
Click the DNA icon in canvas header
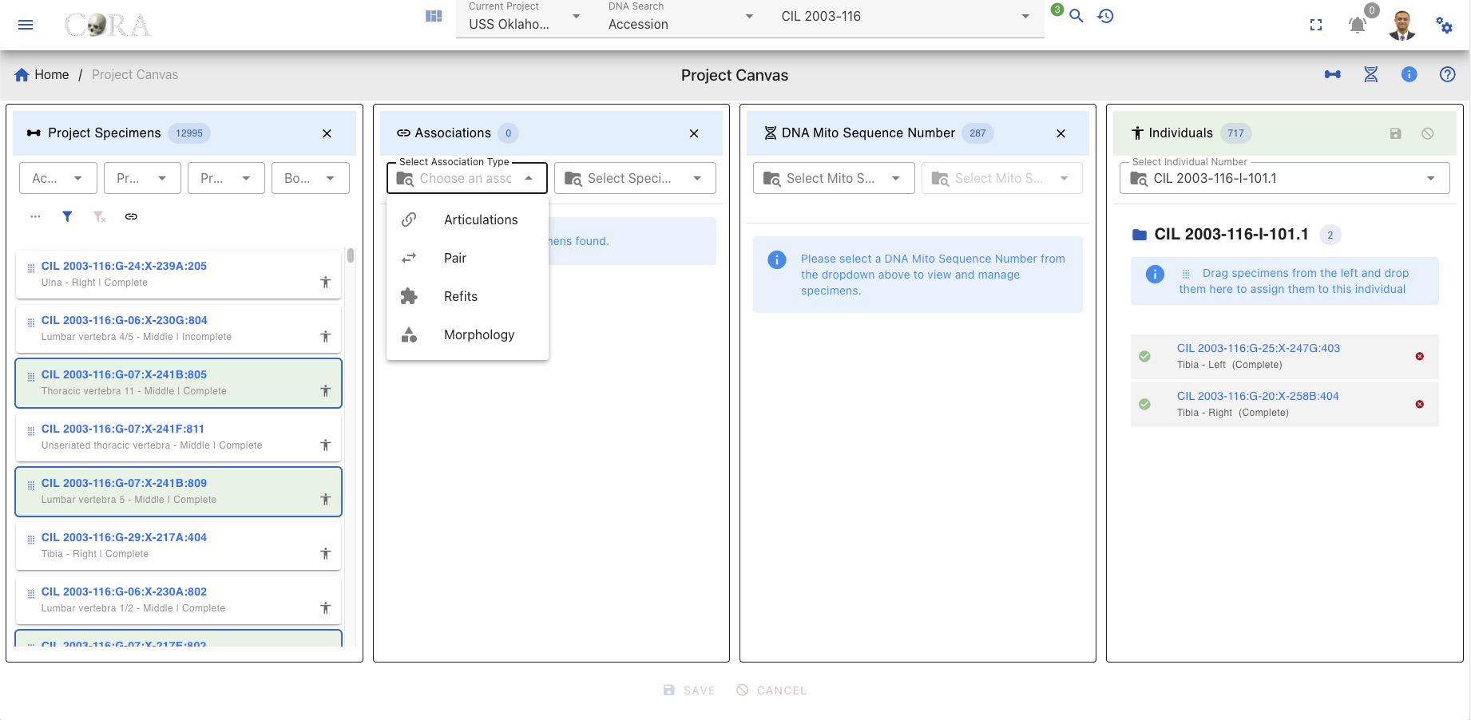pos(1371,74)
